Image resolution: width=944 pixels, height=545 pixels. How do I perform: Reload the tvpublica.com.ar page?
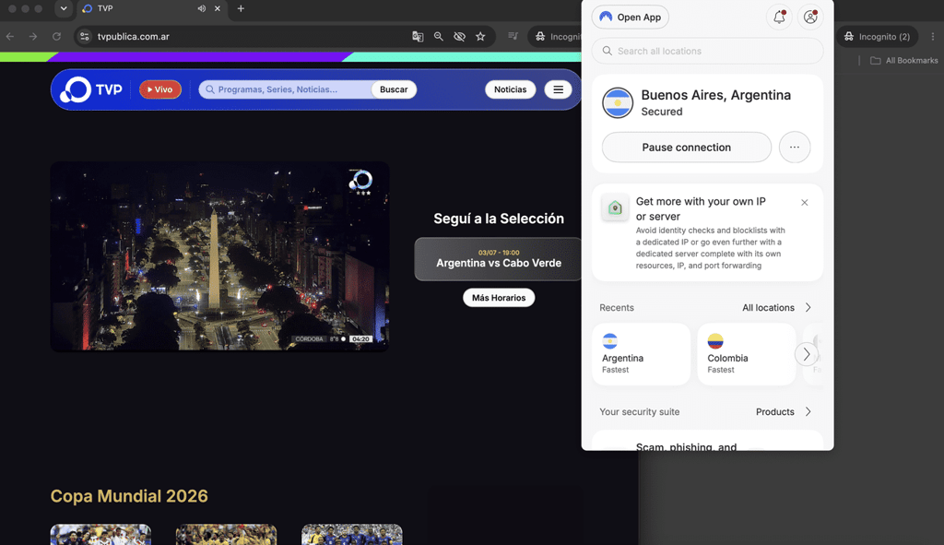coord(56,37)
